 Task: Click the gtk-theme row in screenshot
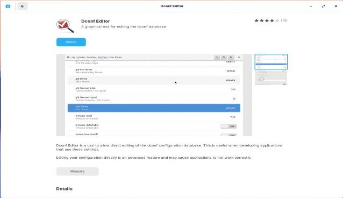click(154, 80)
